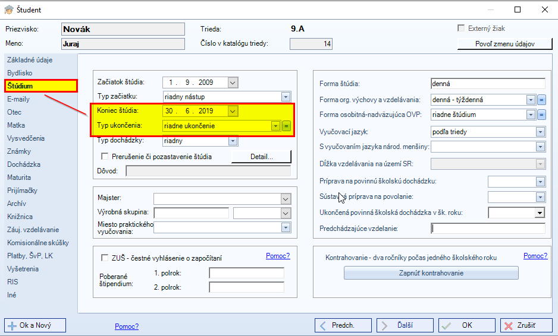
Task: Click the bottom Pomoc? link
Action: [127, 326]
